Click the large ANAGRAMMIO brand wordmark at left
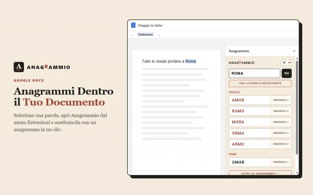The width and height of the screenshot is (313, 195). (49, 67)
